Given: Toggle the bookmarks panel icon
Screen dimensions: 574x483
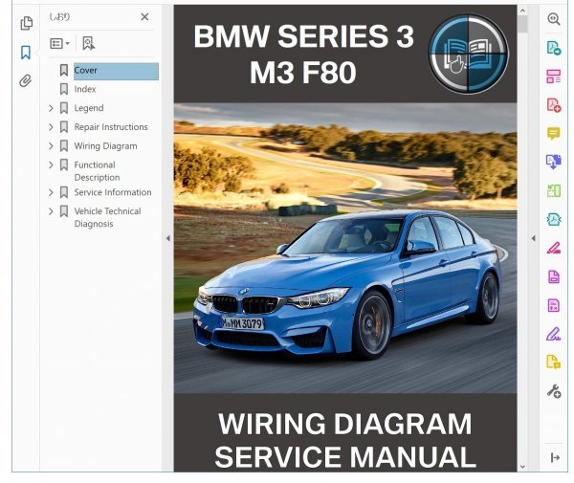Looking at the screenshot, I should pos(26,53).
